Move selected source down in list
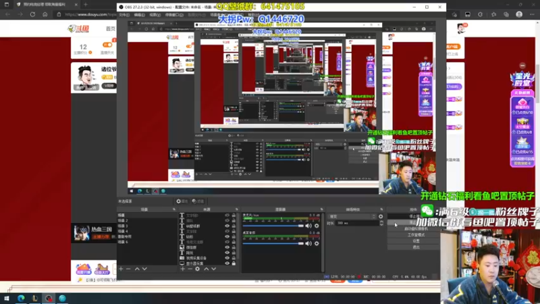Viewport: 540px width, 304px height. [x=213, y=269]
